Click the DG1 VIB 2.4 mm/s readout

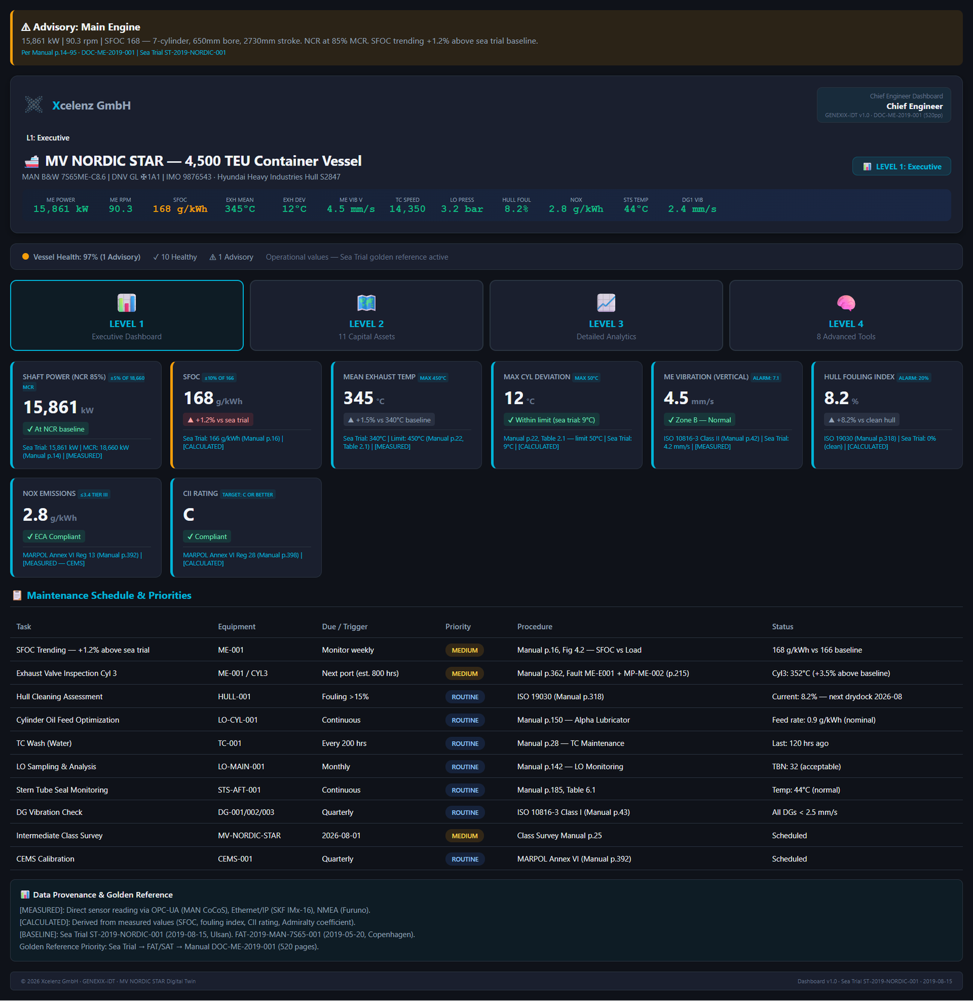click(692, 205)
